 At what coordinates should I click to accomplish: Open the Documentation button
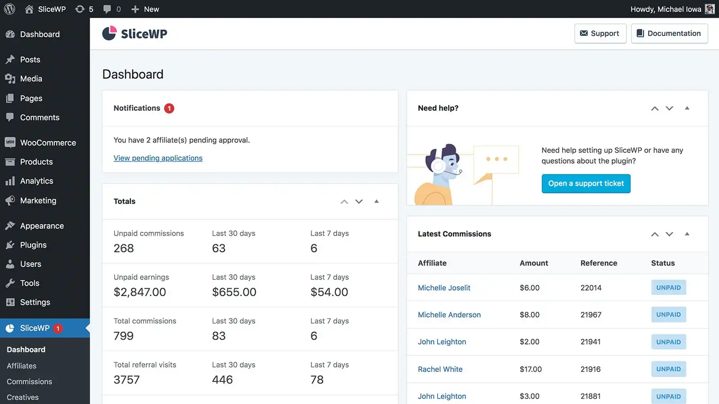(x=670, y=33)
